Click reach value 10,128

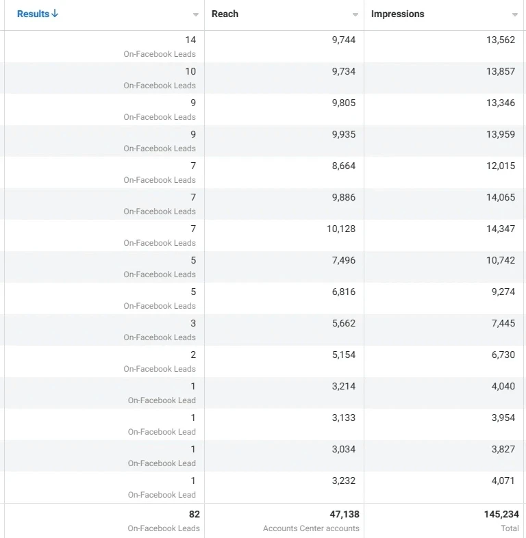[x=341, y=229]
